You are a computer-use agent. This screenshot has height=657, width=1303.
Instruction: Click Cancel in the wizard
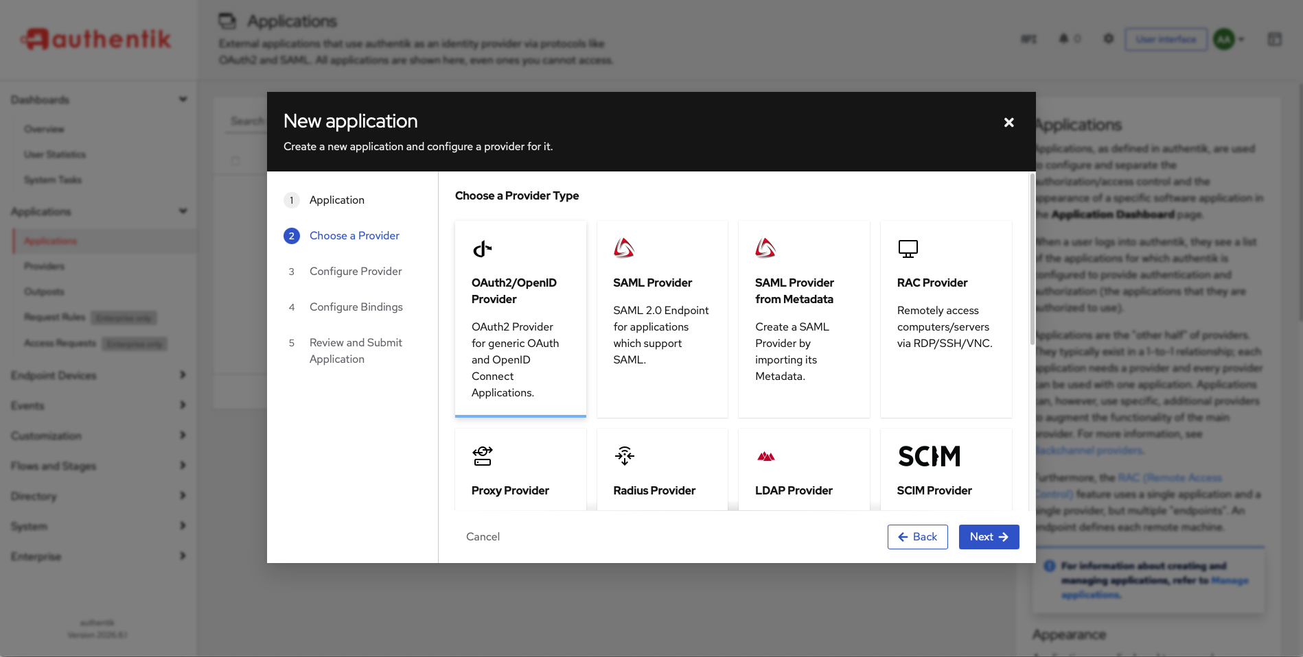[483, 537]
